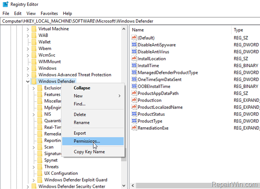Click the WcmSvc folder icon
The width and height of the screenshot is (260, 189).
[x=34, y=55]
